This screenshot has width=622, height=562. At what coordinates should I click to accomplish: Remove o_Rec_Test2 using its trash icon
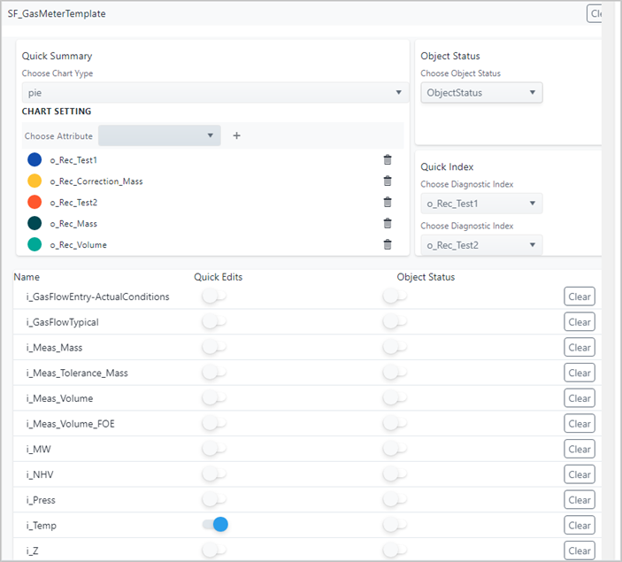[387, 202]
